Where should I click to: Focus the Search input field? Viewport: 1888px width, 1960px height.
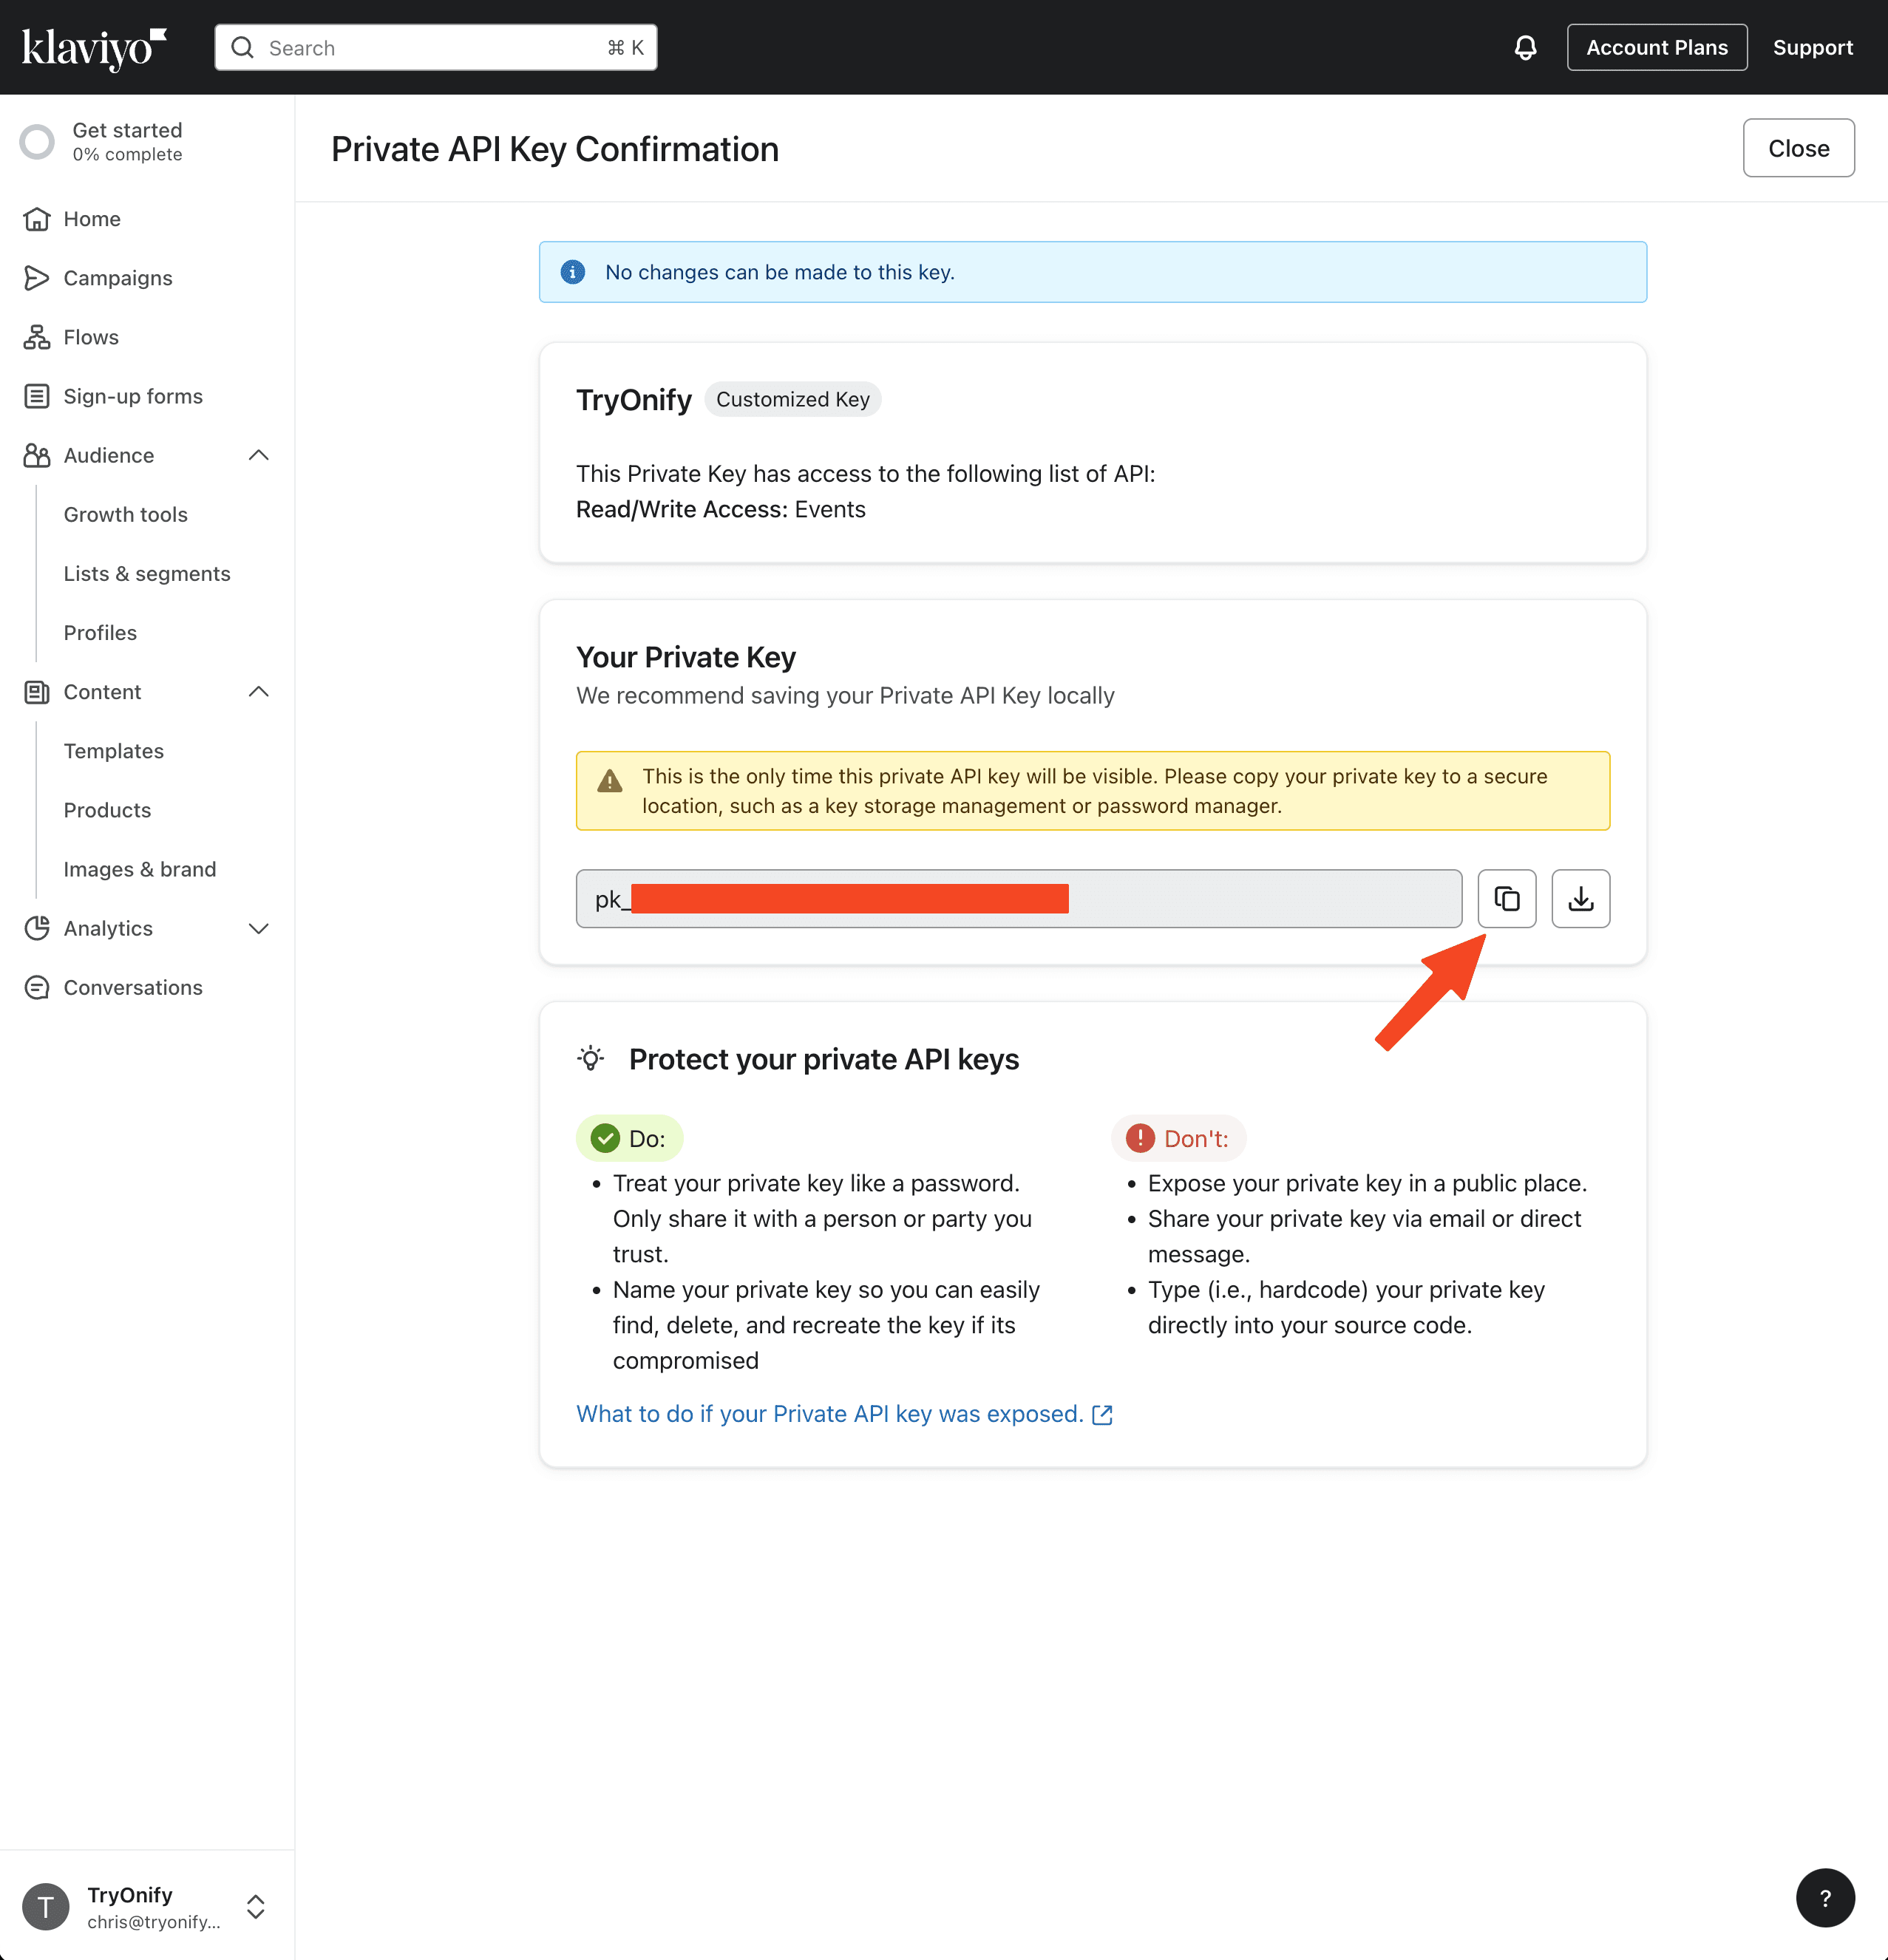435,47
